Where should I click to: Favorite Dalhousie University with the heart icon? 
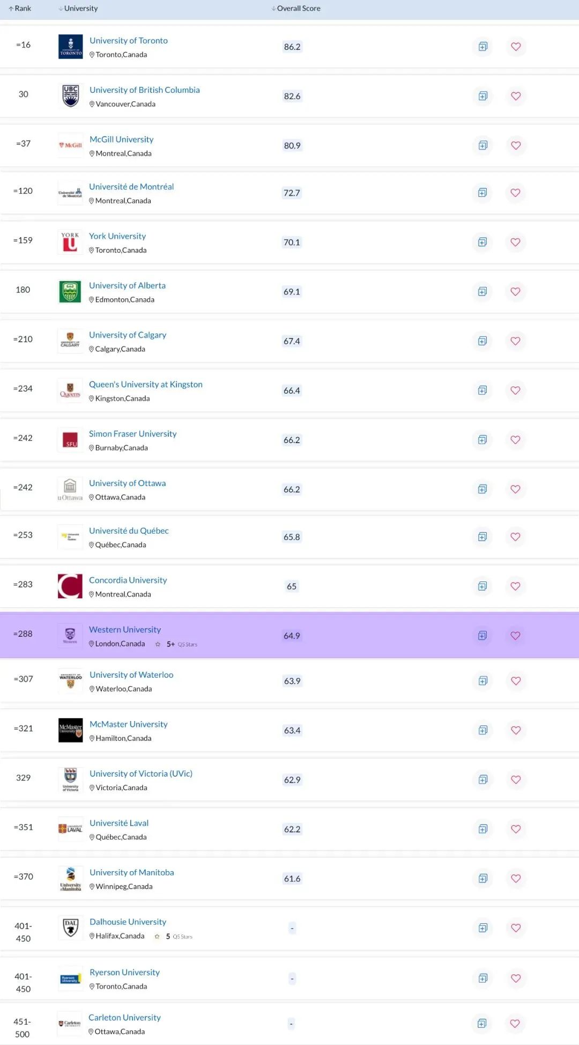[x=515, y=928]
